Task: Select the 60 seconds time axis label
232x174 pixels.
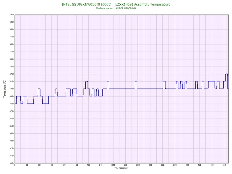Action: (x=39, y=165)
